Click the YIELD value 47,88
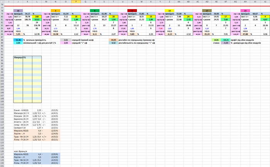Viewport: 270px width, 167px height. [245, 34]
